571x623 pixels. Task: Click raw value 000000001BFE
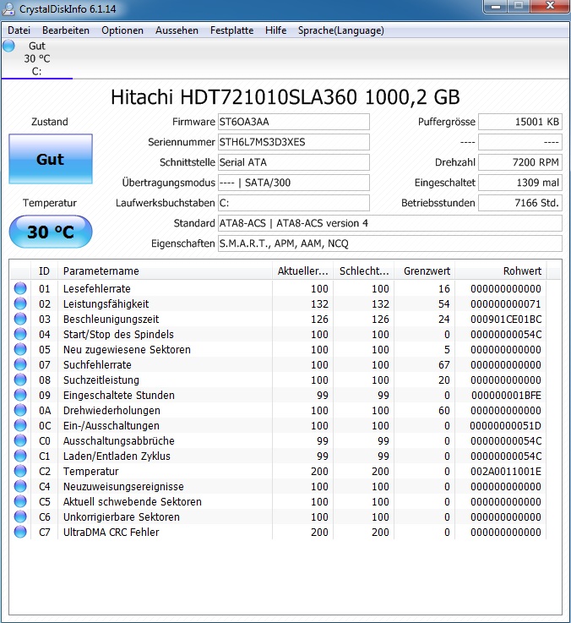click(x=506, y=396)
